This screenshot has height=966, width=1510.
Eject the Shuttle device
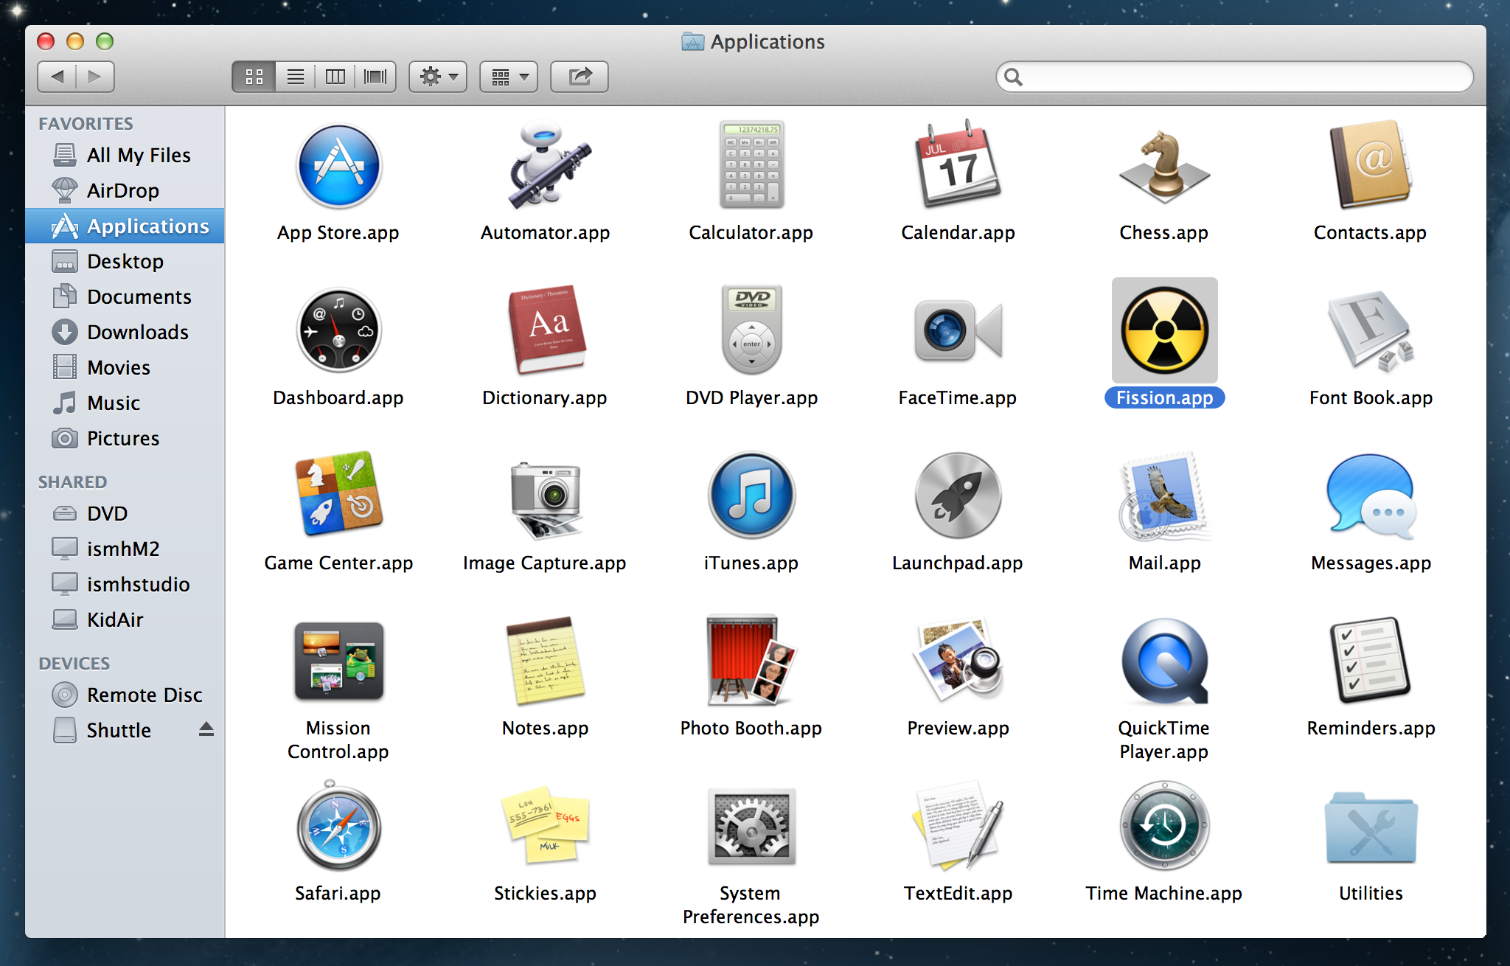(x=206, y=729)
